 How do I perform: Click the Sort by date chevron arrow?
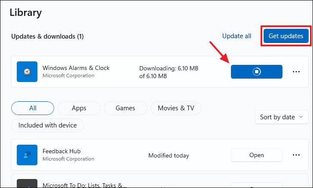click(301, 117)
